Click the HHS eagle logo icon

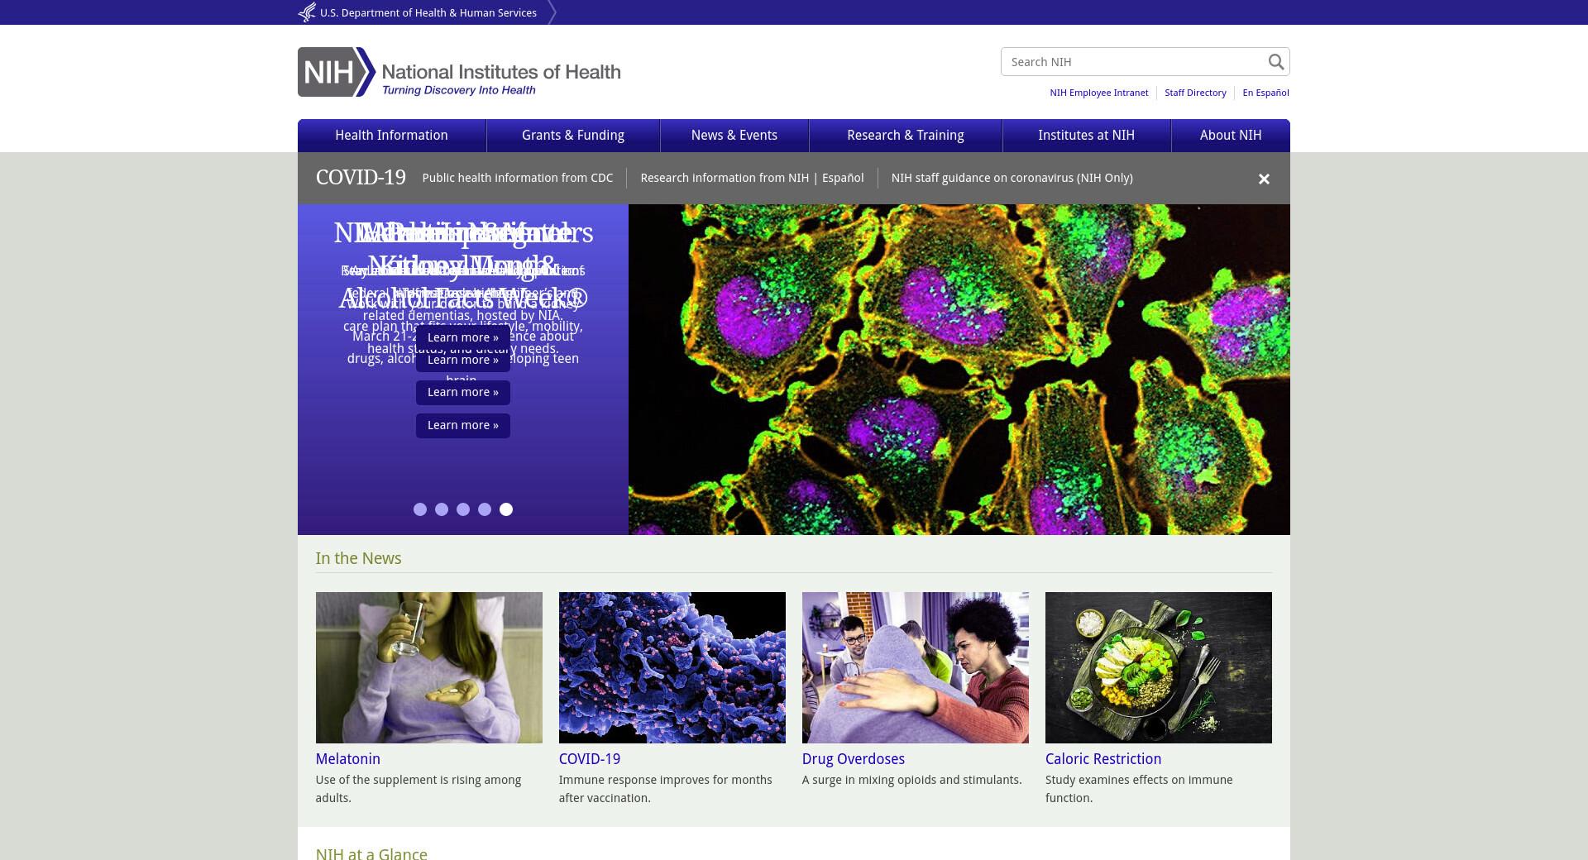307,12
